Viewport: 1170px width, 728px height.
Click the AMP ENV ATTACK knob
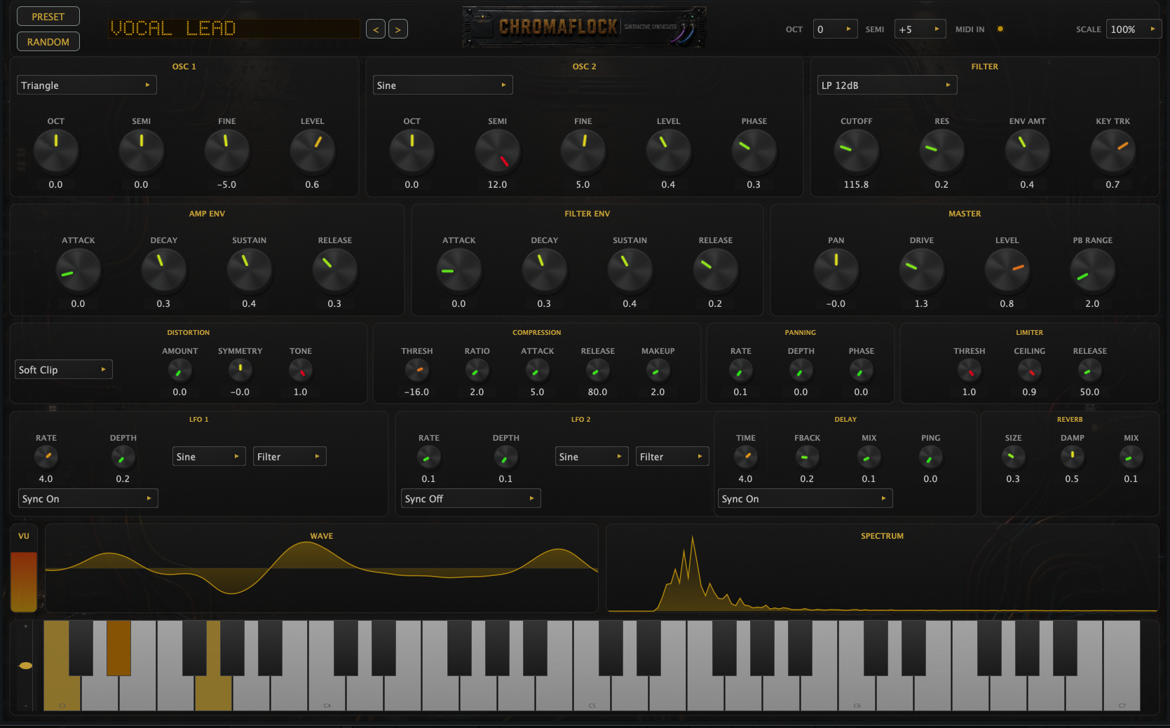tap(79, 270)
